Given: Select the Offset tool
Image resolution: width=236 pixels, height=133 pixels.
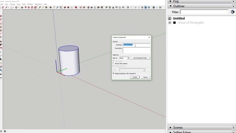Looking at the screenshot, I should tap(25, 7).
